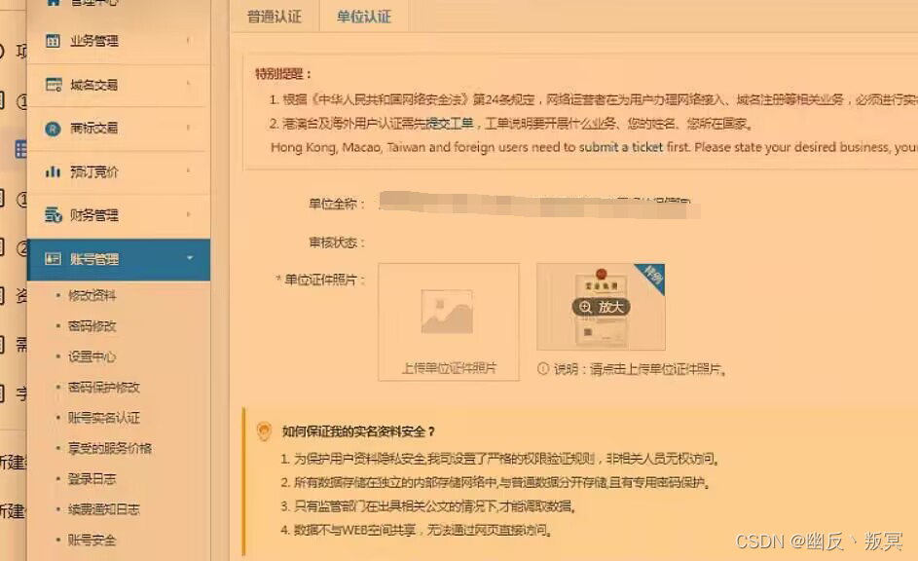Click the 财务管理 icon
The height and width of the screenshot is (561, 918).
[54, 215]
